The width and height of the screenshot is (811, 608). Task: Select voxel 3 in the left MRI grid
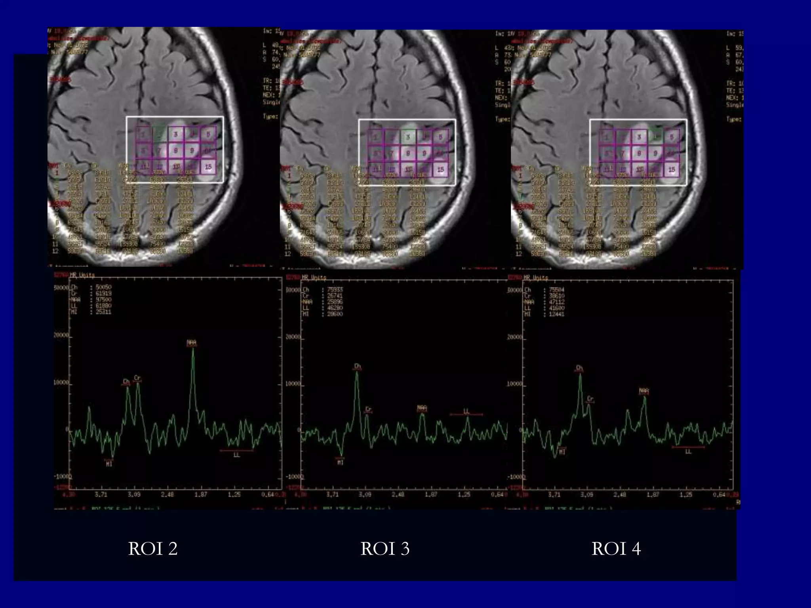click(x=175, y=135)
